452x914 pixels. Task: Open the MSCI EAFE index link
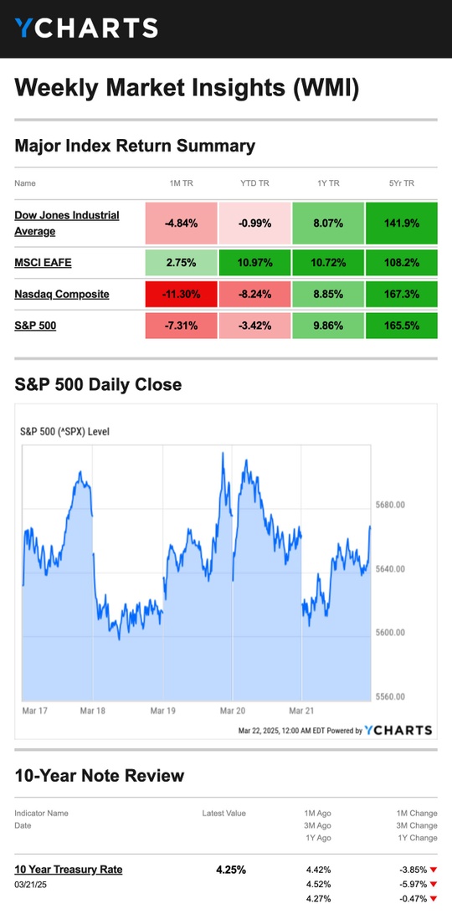pyautogui.click(x=44, y=262)
